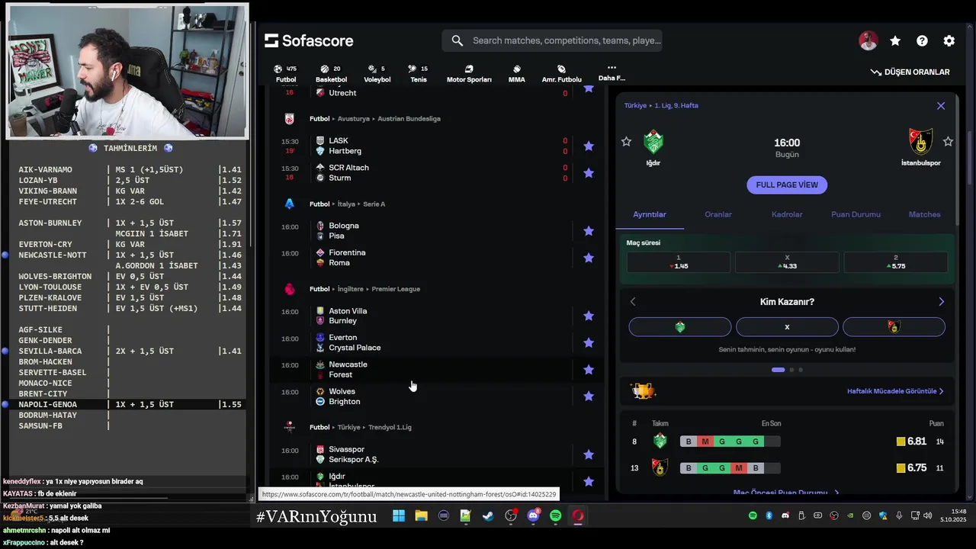Image resolution: width=976 pixels, height=549 pixels.
Task: Toggle favorite star for Newcastle vs Forest
Action: (589, 370)
